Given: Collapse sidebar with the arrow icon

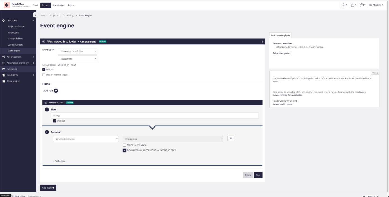Looking at the screenshot, I should point(35,15).
